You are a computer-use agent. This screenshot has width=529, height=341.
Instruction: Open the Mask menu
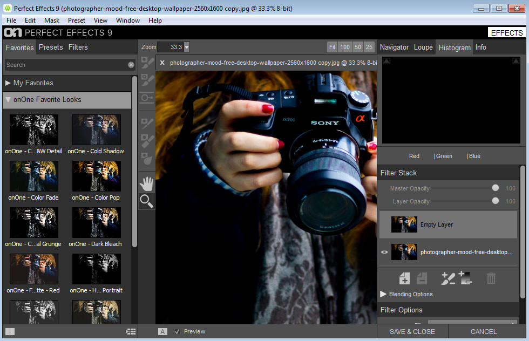52,21
